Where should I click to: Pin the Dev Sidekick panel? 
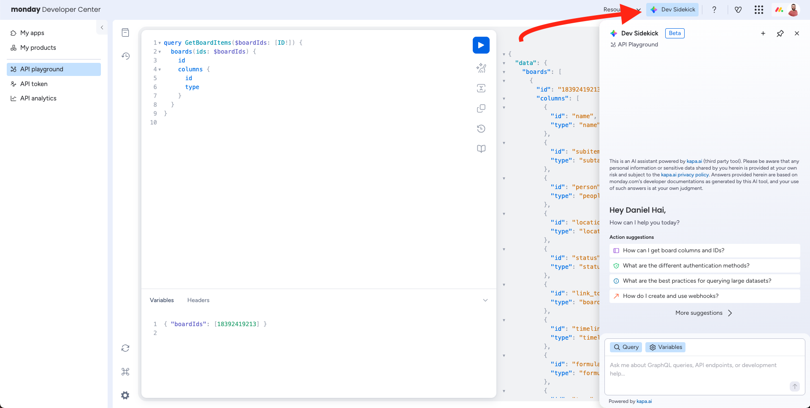click(x=780, y=33)
